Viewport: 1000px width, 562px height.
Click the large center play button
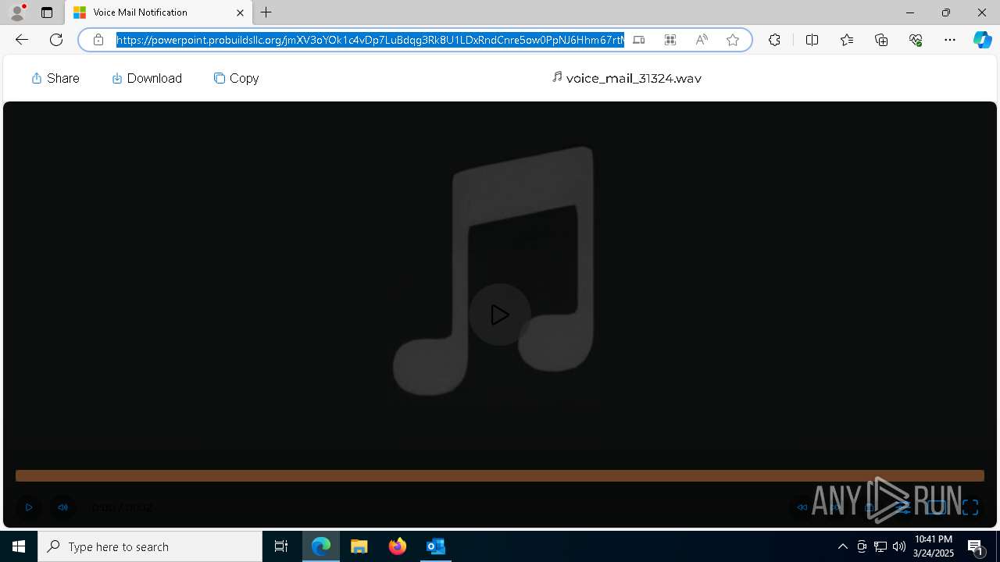pyautogui.click(x=500, y=315)
